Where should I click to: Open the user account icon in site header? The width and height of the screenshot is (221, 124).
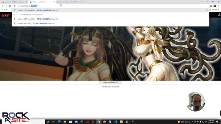219,15
